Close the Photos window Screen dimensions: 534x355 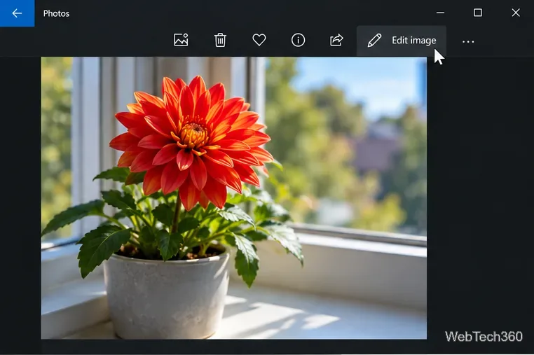coord(516,13)
